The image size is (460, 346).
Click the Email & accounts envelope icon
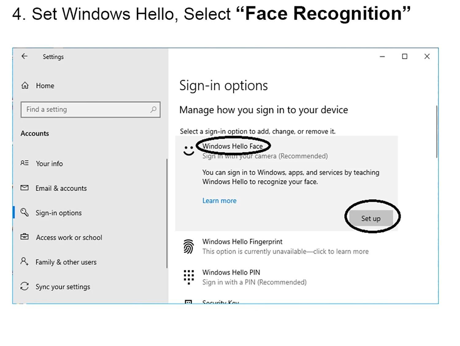click(x=25, y=188)
